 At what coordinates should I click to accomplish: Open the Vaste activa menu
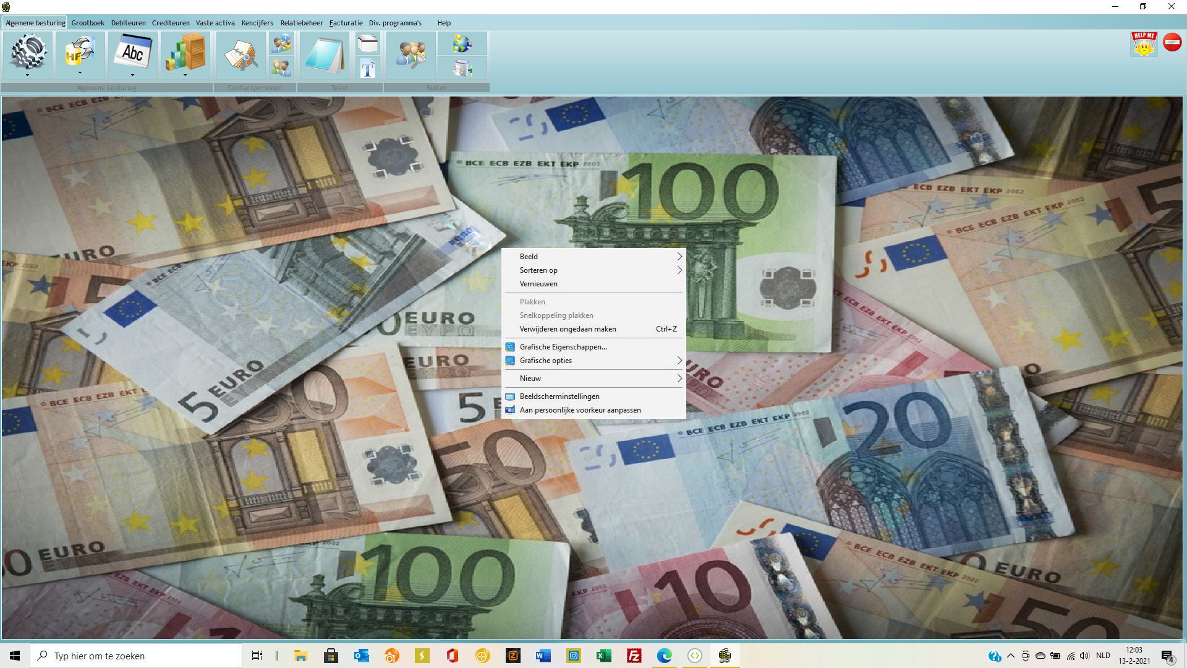pos(215,23)
